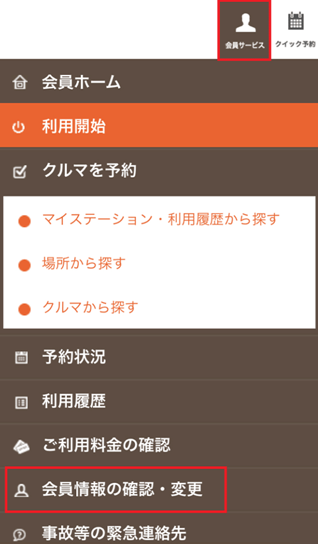318x544 pixels.
Task: Click the list icon beside 利用履歴
Action: (21, 403)
